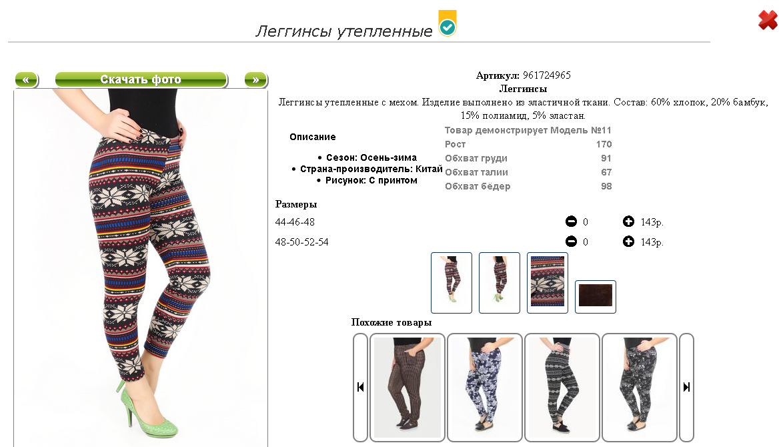Click the verified checkmark badge beside title

point(447,23)
